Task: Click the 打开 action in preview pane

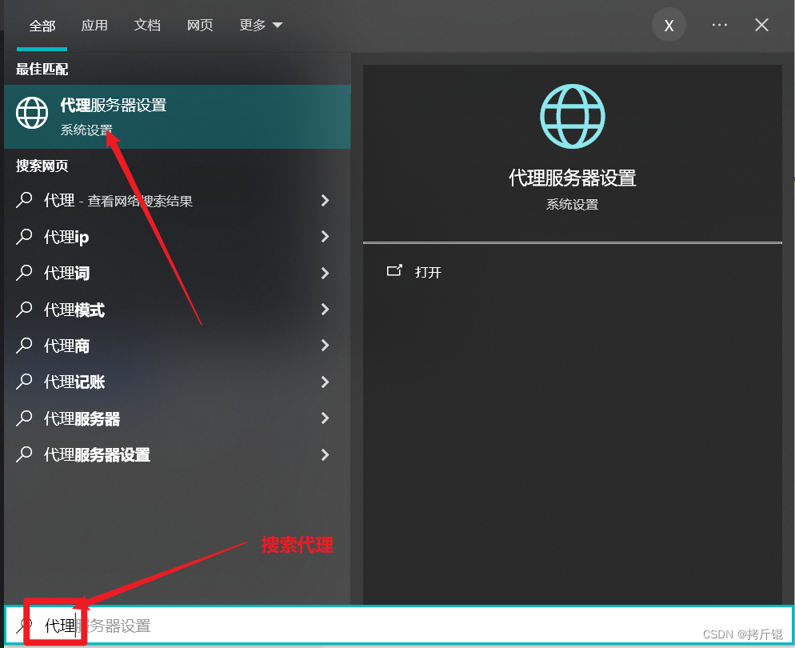Action: [x=428, y=272]
